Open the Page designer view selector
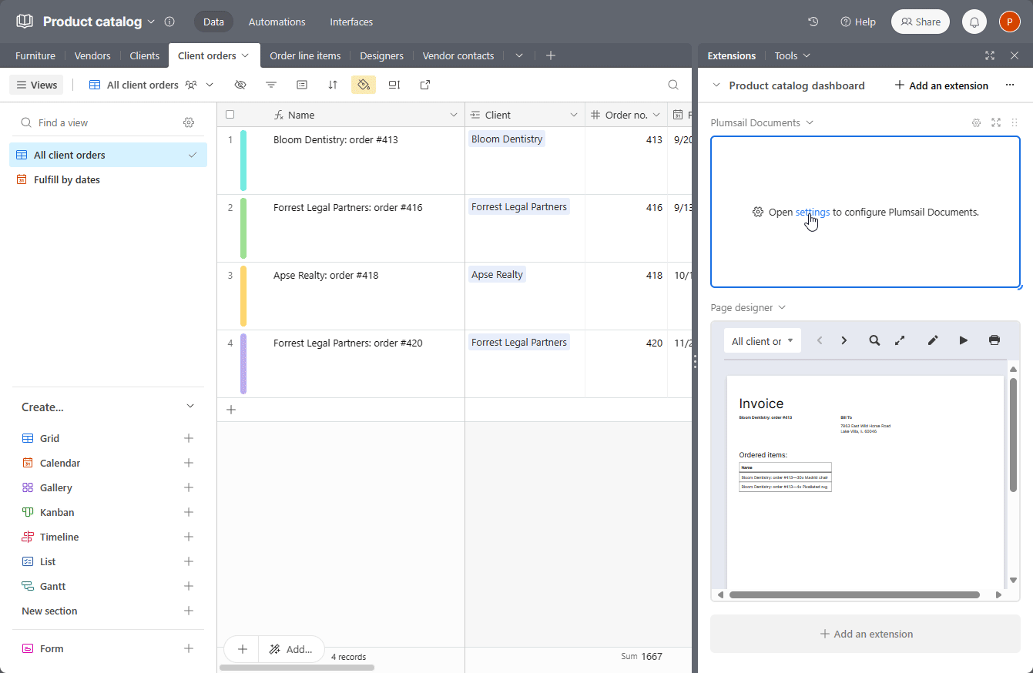This screenshot has height=673, width=1033. pos(763,340)
